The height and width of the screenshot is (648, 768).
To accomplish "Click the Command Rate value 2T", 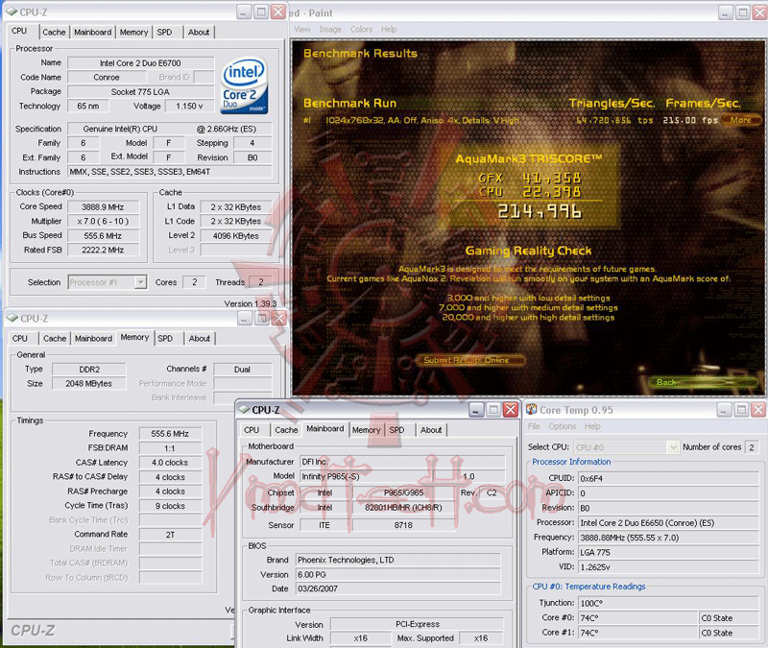I will click(x=170, y=535).
